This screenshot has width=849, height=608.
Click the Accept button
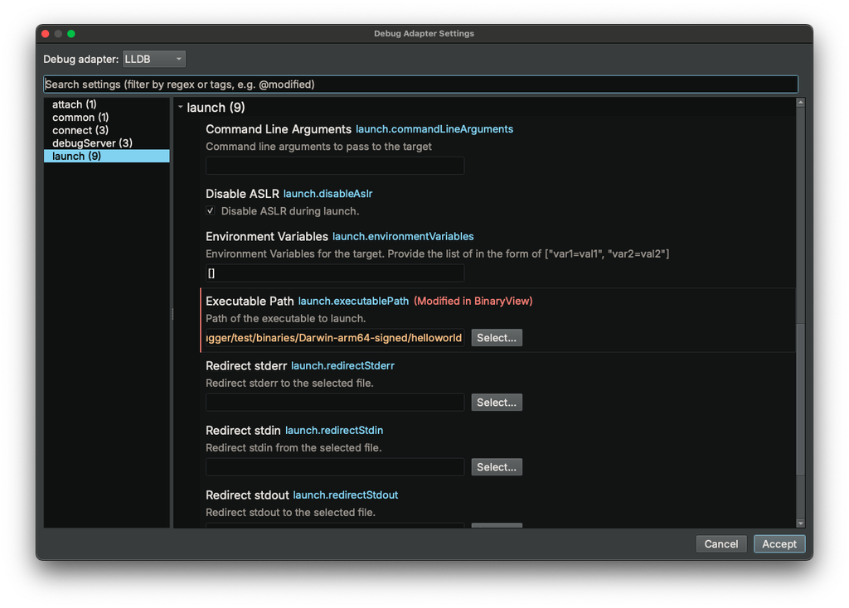coord(779,544)
